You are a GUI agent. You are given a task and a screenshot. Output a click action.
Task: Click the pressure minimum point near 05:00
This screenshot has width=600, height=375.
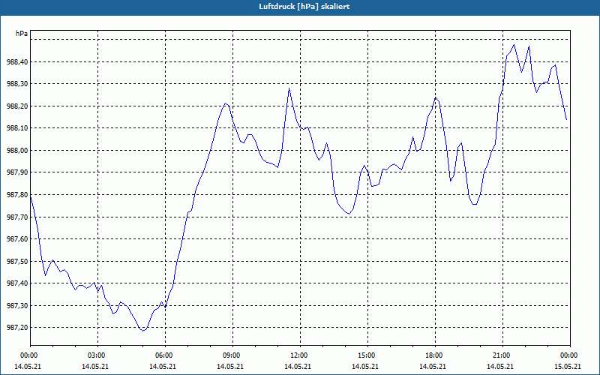point(143,331)
